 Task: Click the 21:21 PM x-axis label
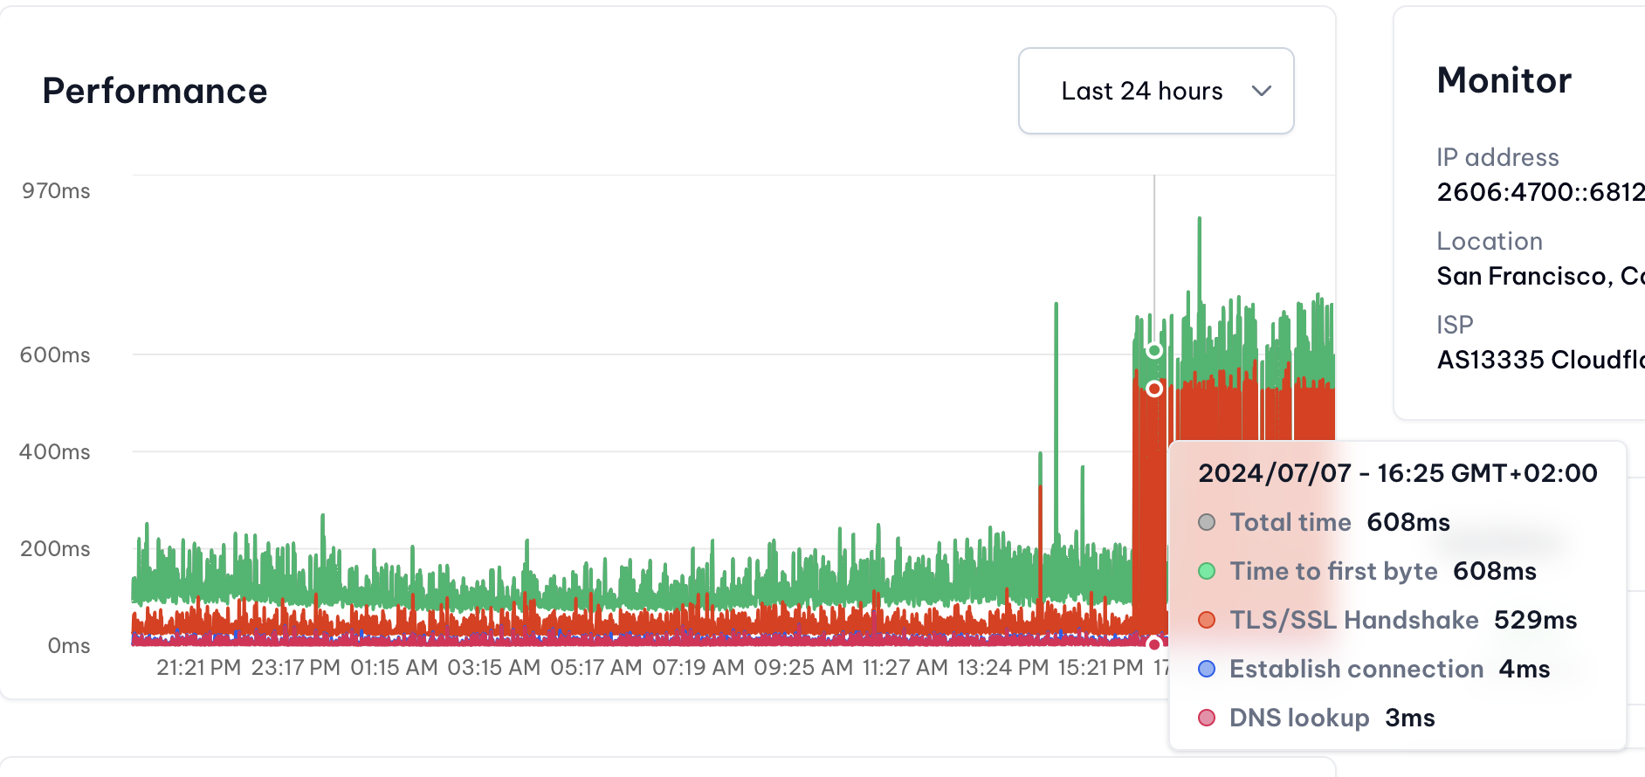pos(198,668)
